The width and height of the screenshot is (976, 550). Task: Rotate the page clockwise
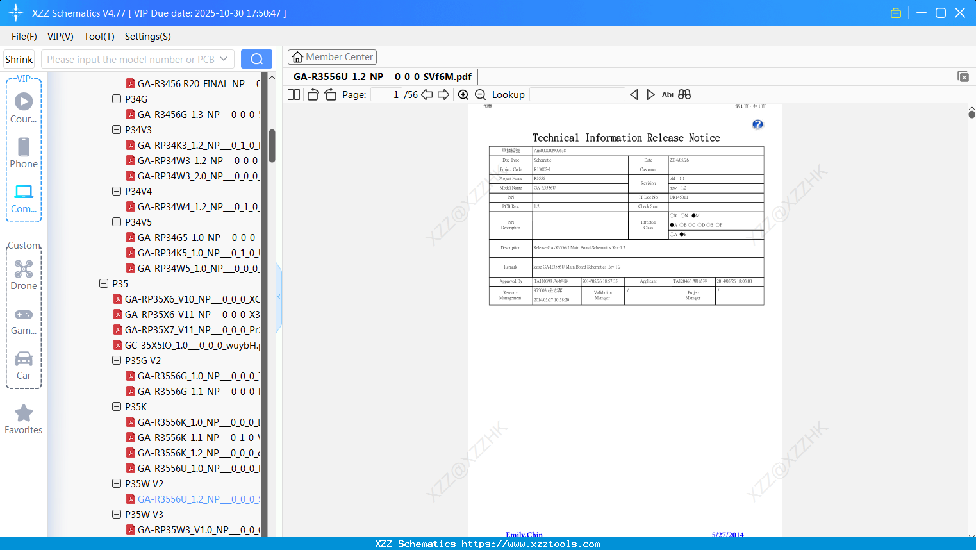tap(331, 95)
